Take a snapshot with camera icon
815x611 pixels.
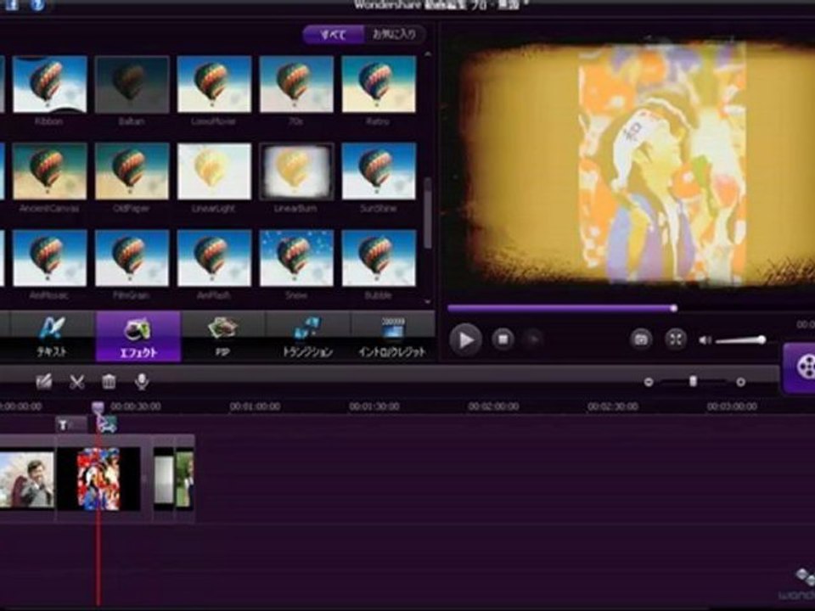pos(641,339)
